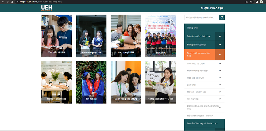Click Sân chơi link in sidebar

[x=192, y=85]
